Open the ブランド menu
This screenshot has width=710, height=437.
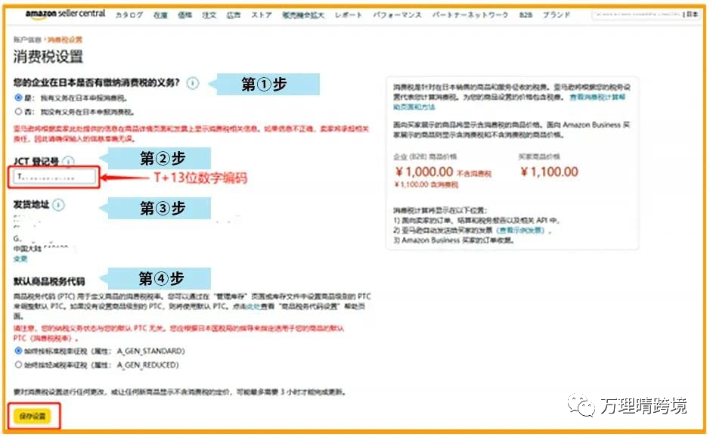point(557,15)
